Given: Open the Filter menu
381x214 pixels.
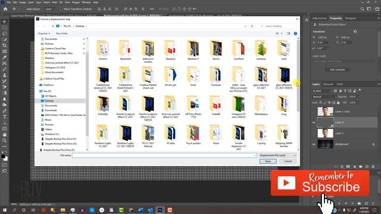Looking at the screenshot, I should 54,2.
